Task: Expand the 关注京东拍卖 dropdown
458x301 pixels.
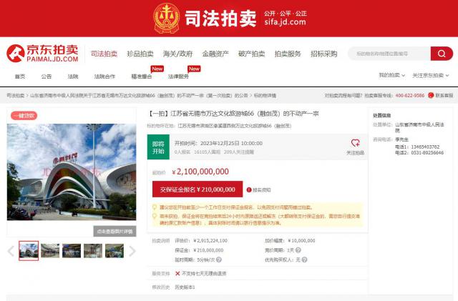Action: pos(431,75)
